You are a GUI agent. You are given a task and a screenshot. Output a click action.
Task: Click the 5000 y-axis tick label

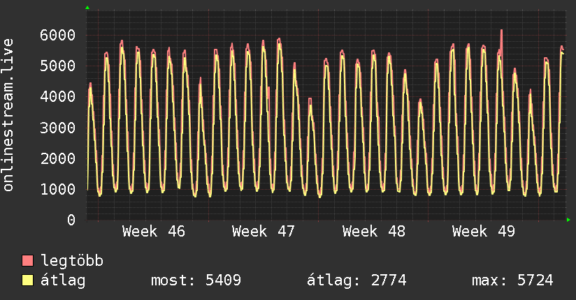pyautogui.click(x=58, y=66)
